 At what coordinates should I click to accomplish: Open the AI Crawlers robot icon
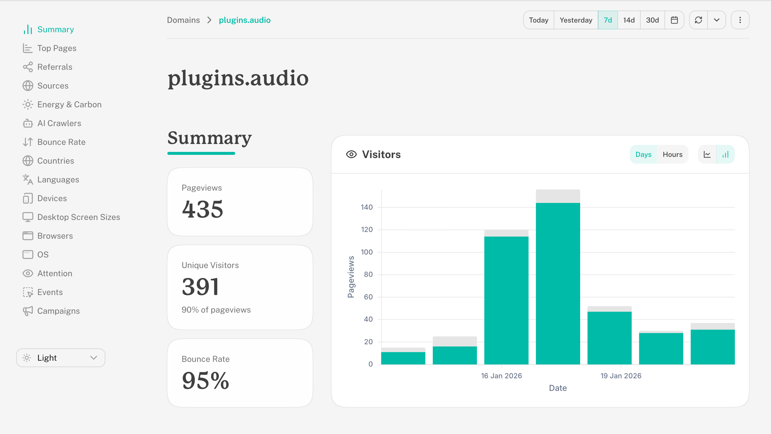click(x=28, y=123)
